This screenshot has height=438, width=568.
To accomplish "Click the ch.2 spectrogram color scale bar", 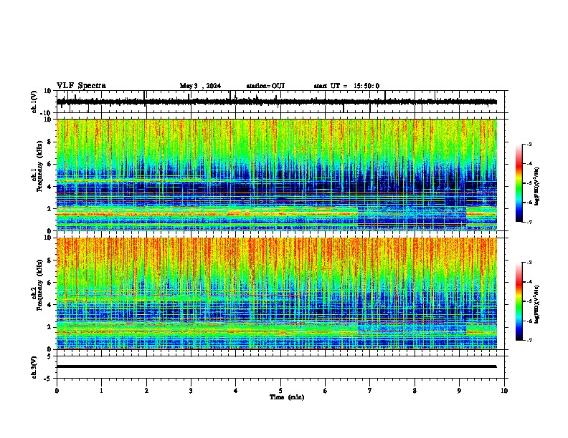I will click(519, 301).
